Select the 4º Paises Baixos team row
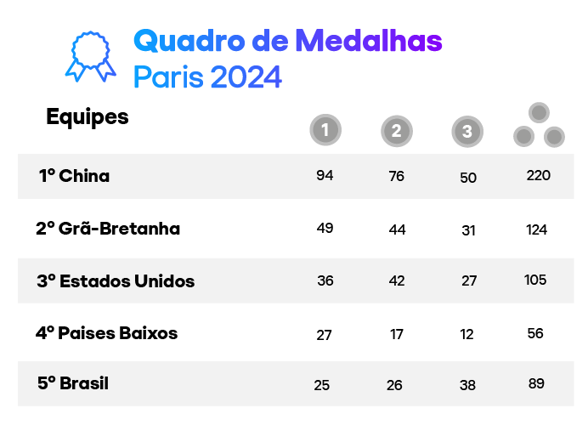588x425 pixels. [x=107, y=332]
